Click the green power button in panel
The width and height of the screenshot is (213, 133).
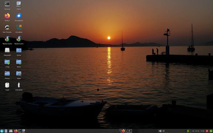click(x=211, y=131)
